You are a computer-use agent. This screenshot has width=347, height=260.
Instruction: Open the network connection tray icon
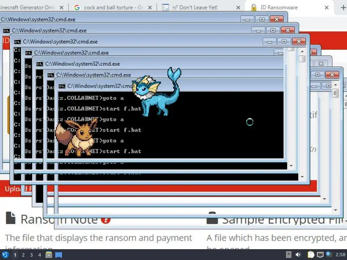(x=320, y=255)
